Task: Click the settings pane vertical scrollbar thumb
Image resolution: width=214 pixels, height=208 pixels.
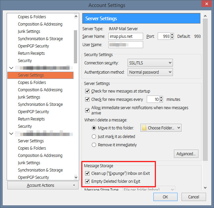Action: pos(205,90)
